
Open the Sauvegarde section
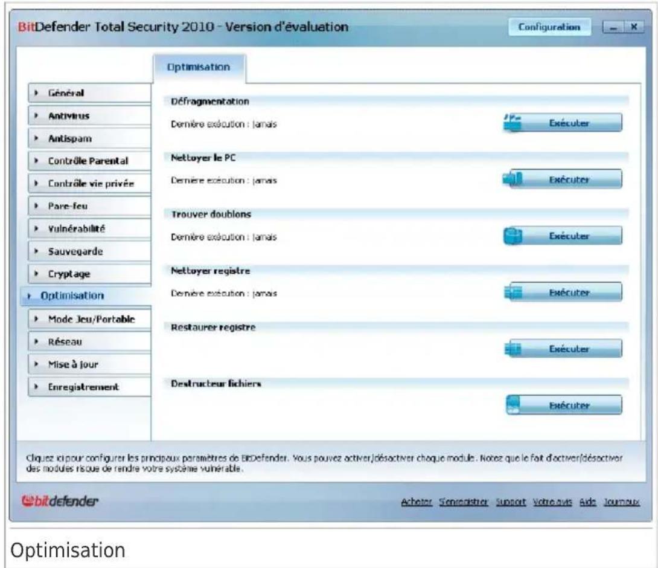tap(89, 251)
